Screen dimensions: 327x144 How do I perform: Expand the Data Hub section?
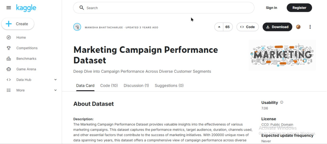pyautogui.click(x=55, y=80)
